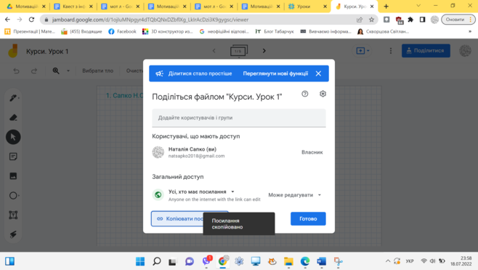The image size is (478, 270).
Task: Open the tab search chevron
Action: [x=418, y=6]
